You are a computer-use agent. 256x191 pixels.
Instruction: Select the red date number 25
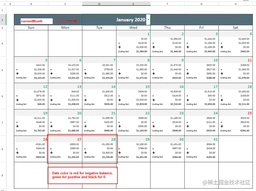[x=250, y=113]
